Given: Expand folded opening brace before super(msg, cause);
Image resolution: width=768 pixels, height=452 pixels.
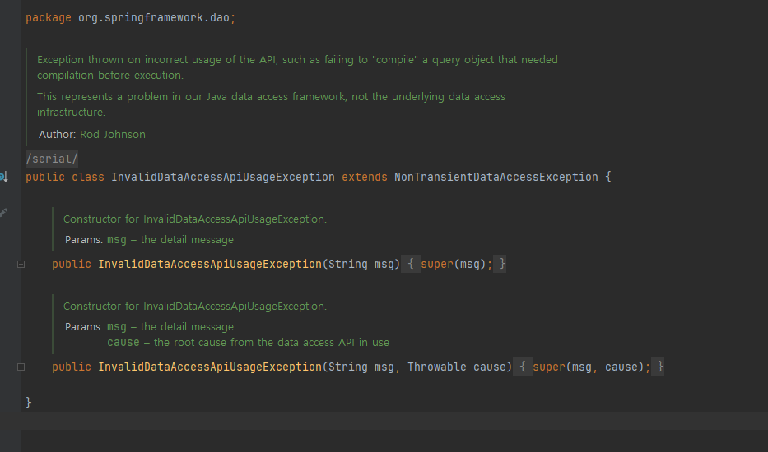Looking at the screenshot, I should click(x=523, y=367).
